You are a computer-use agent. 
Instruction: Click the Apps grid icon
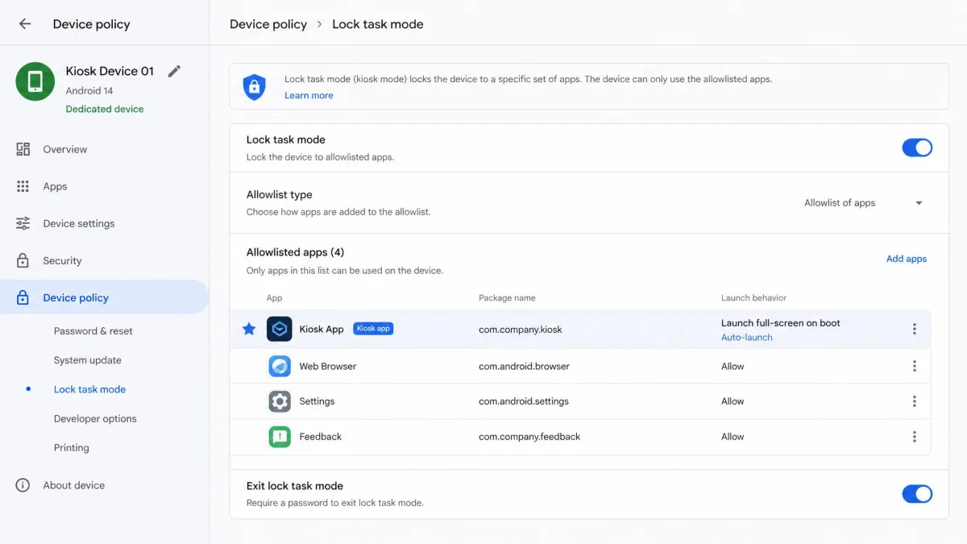pos(23,186)
